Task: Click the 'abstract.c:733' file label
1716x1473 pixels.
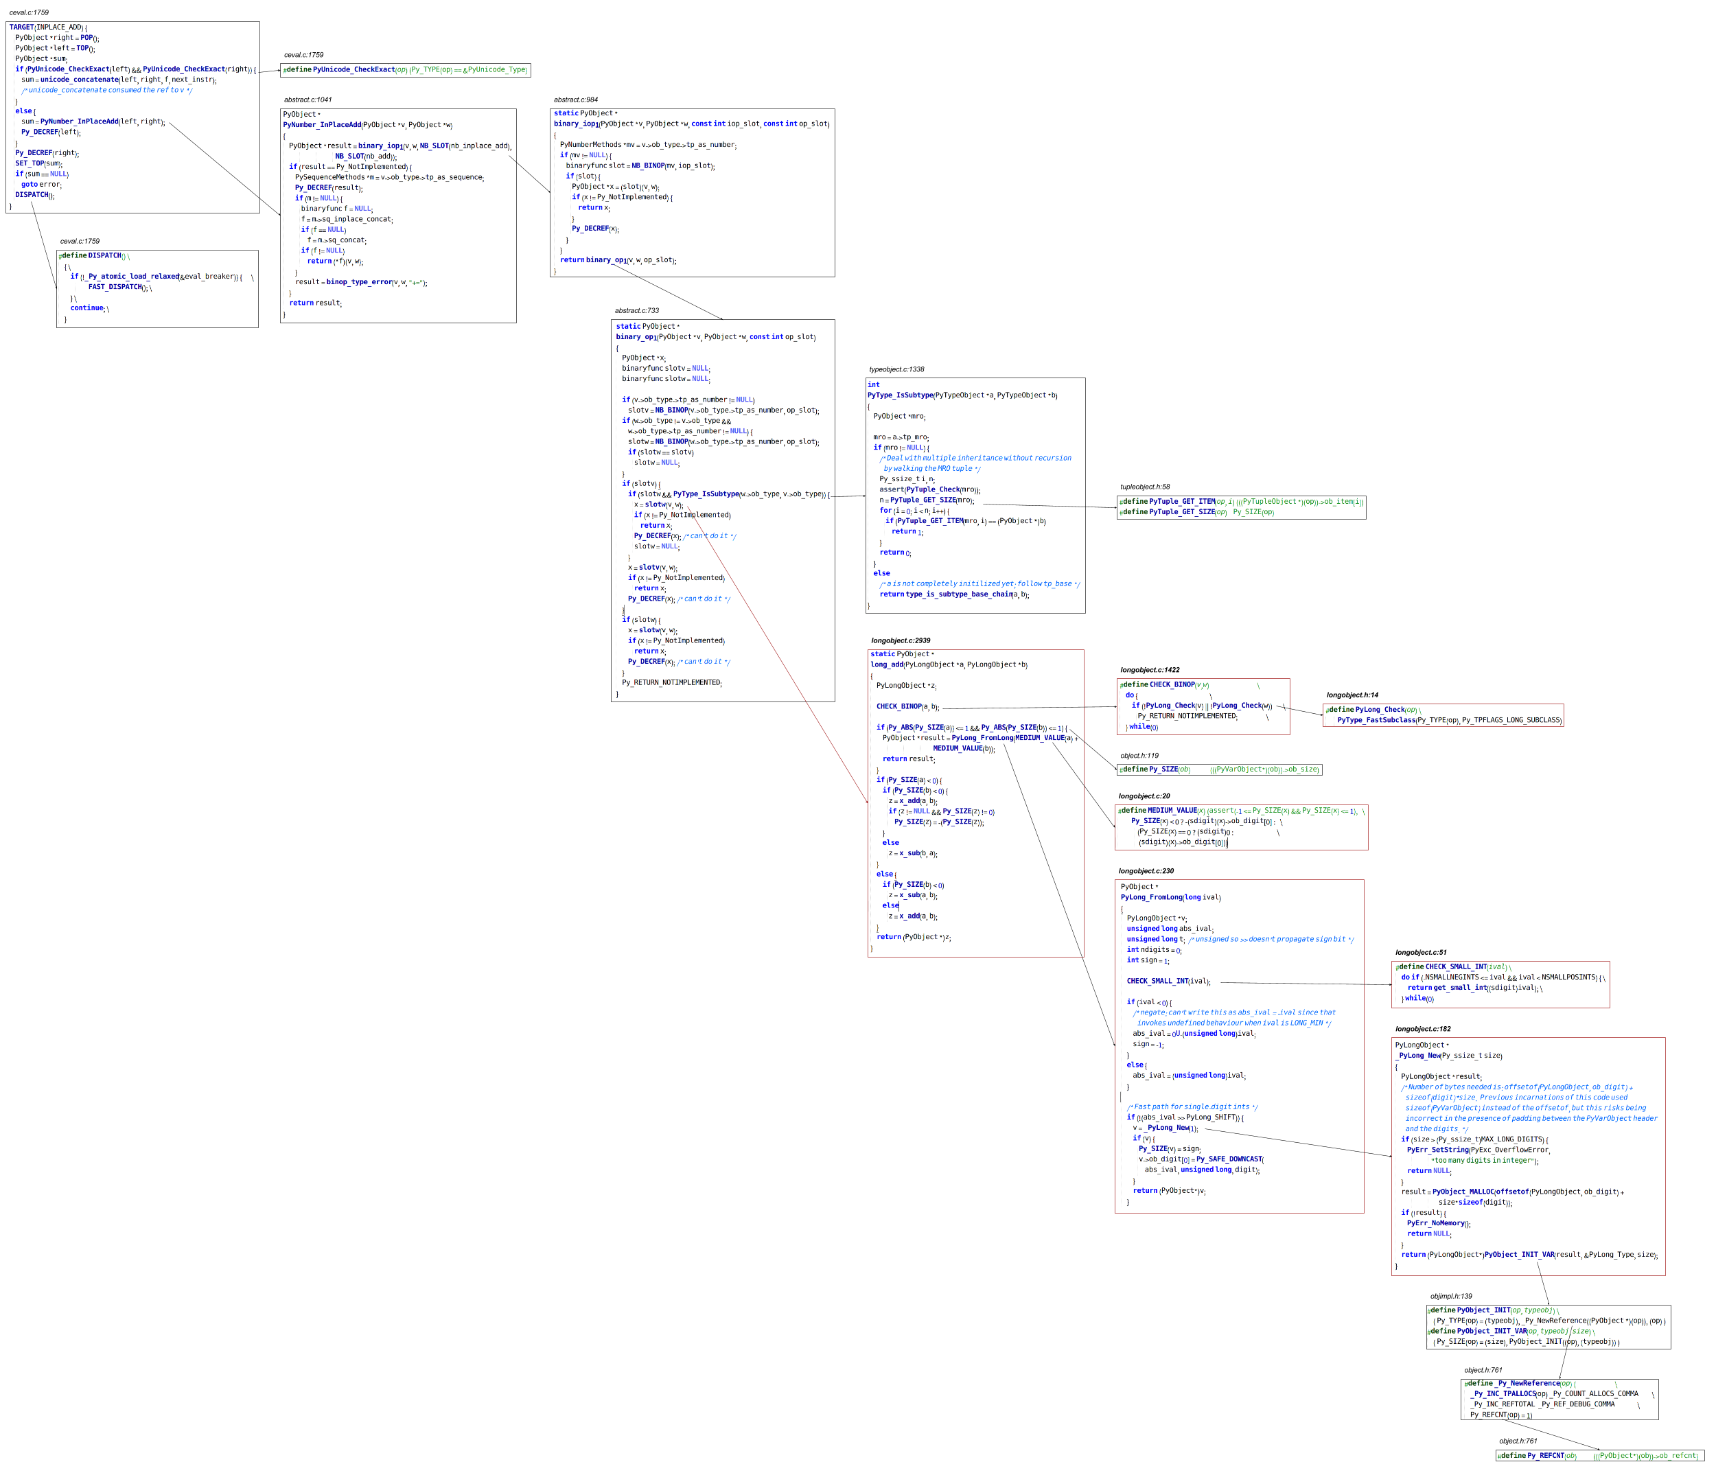Action: coord(636,310)
